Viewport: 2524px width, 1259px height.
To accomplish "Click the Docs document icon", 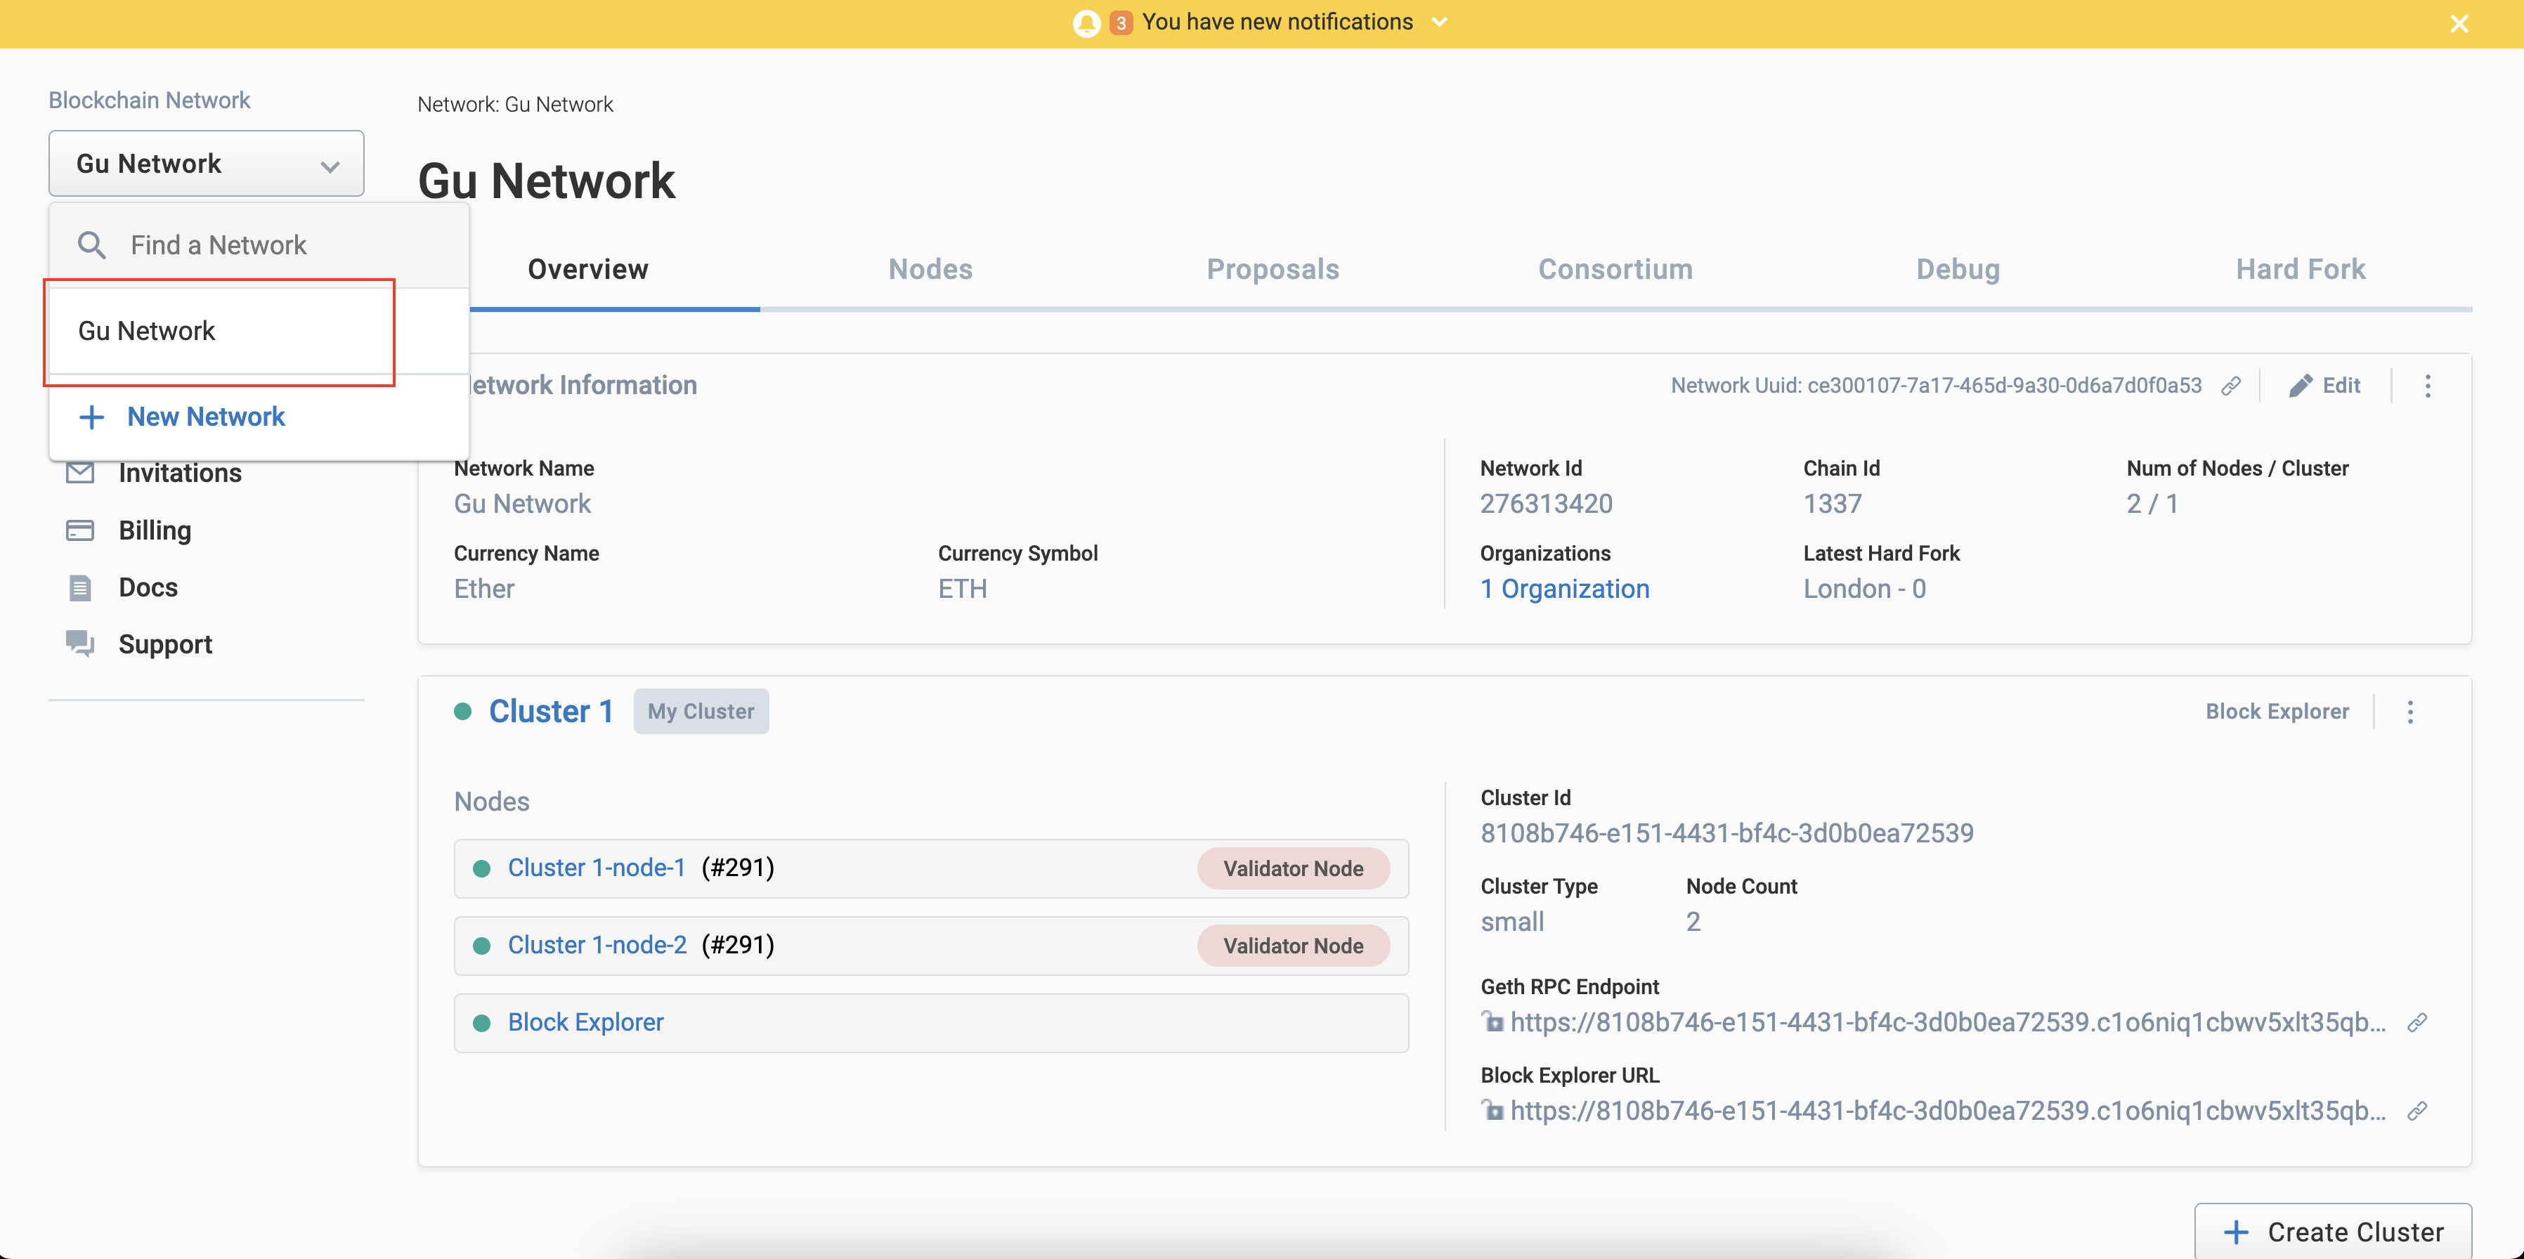I will tap(80, 588).
